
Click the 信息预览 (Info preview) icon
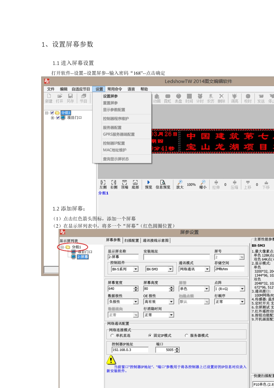coord(163,182)
